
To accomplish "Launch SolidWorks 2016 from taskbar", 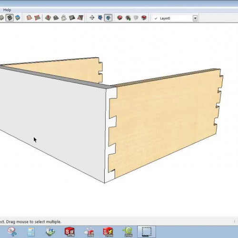I will [x=69, y=232].
